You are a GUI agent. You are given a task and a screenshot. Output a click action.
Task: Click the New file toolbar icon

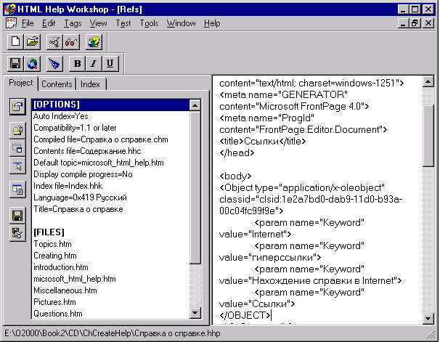pyautogui.click(x=15, y=42)
